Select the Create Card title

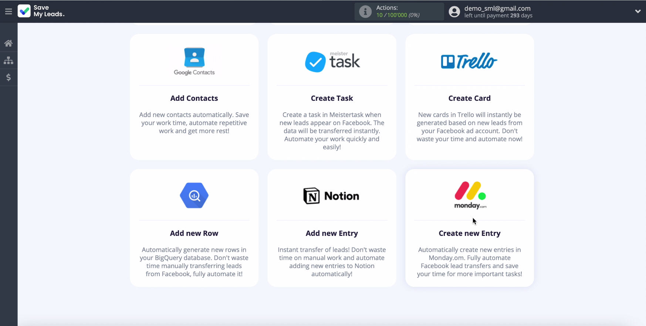click(x=469, y=98)
